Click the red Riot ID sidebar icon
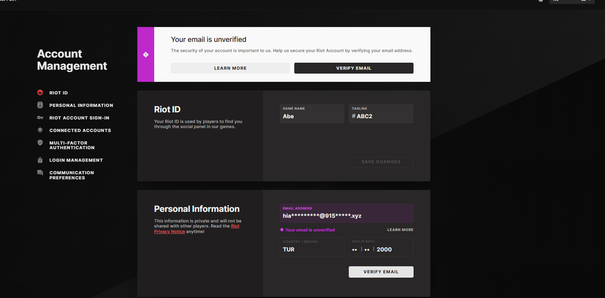 point(40,93)
